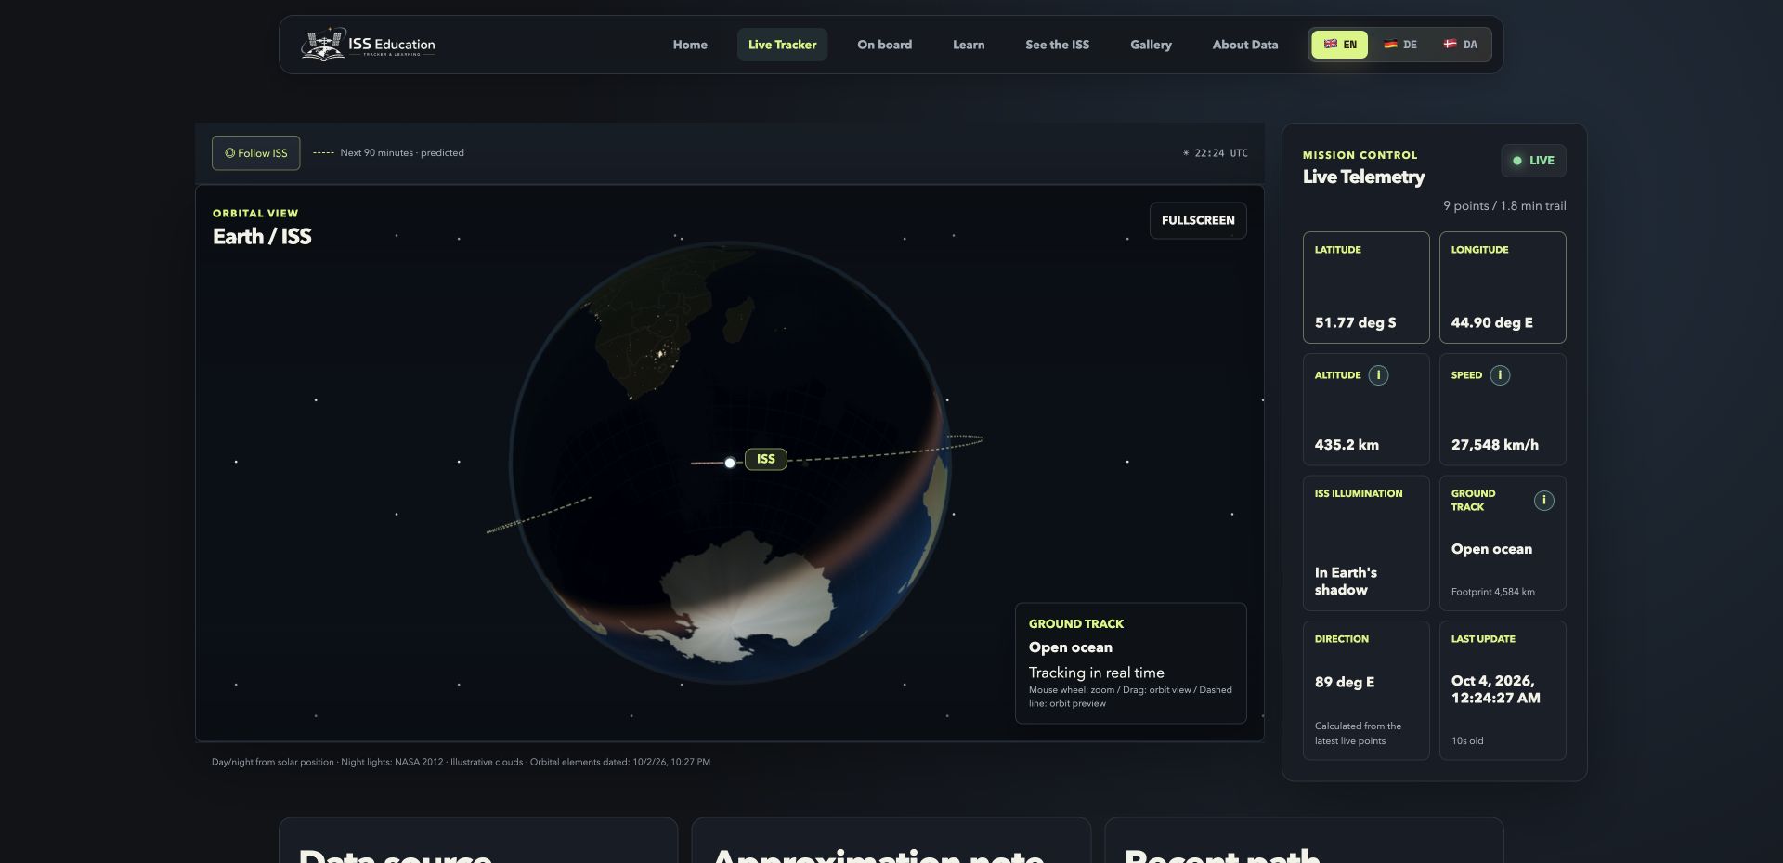Click the Live Telemetry heading
The image size is (1783, 863).
1363,177
